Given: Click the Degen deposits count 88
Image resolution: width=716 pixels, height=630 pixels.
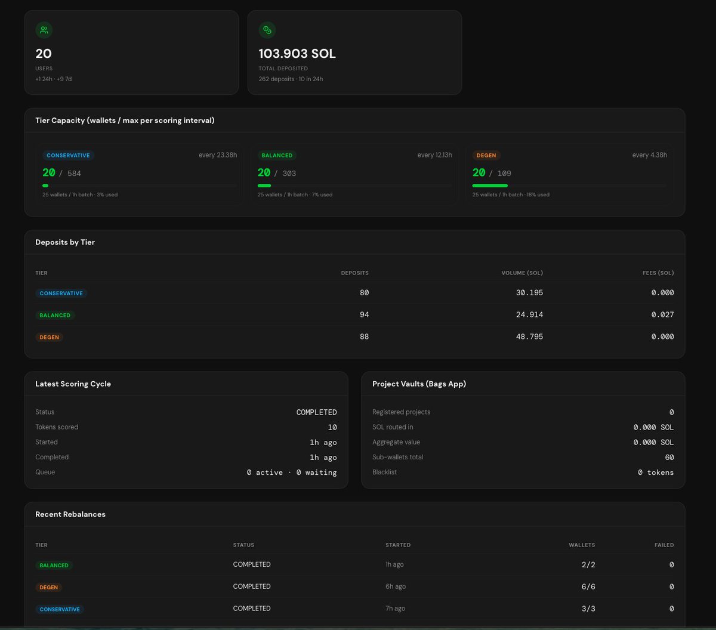Looking at the screenshot, I should (364, 336).
